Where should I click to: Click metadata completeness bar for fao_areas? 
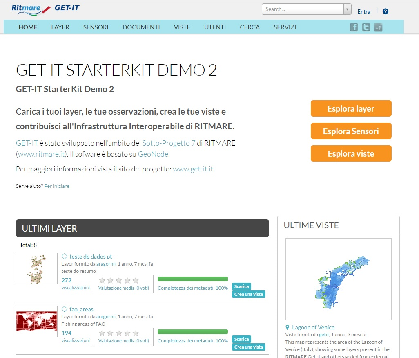193,332
